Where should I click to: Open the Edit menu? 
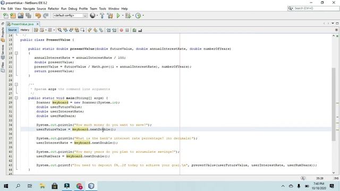pyautogui.click(x=10, y=8)
